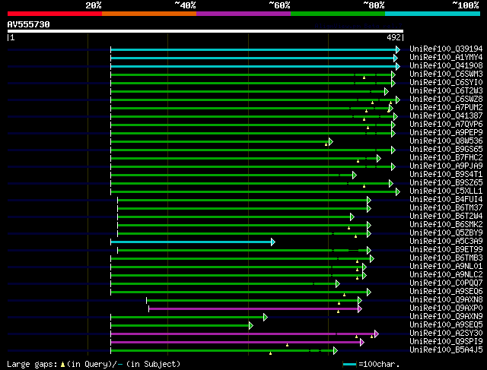Click the purple ~60% identity legend segment

click(x=243, y=14)
